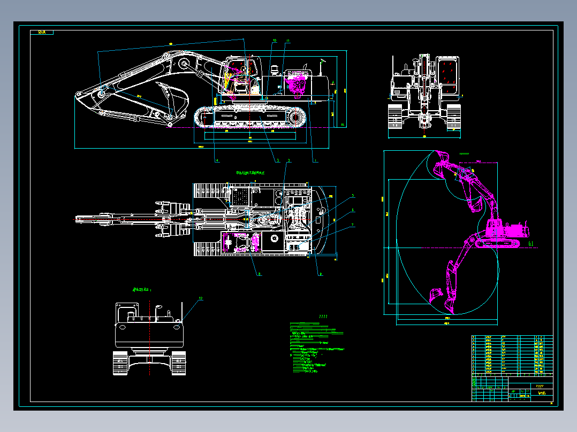Select the magenta engine in side view

tap(296, 86)
